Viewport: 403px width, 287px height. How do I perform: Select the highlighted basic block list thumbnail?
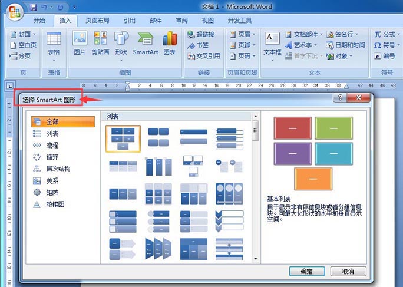tap(123, 139)
